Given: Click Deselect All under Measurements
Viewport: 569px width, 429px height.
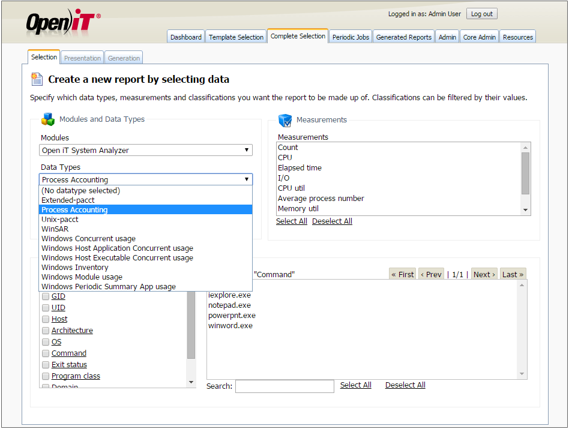Looking at the screenshot, I should [x=332, y=221].
